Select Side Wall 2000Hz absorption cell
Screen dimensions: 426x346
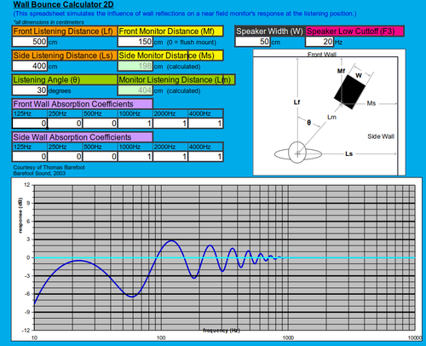(170, 157)
